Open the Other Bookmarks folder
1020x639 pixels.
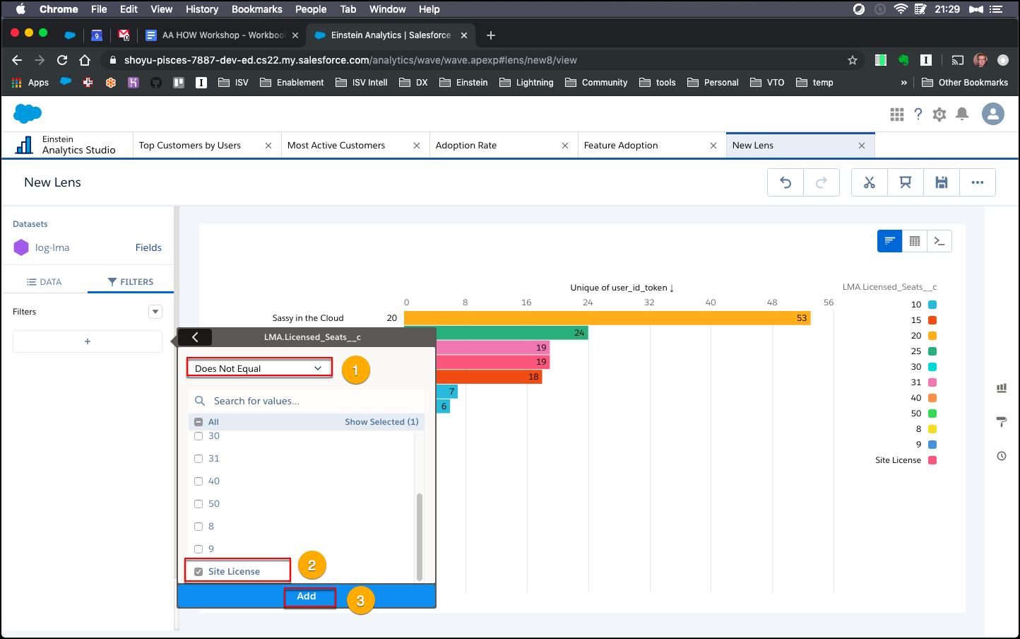coord(965,83)
